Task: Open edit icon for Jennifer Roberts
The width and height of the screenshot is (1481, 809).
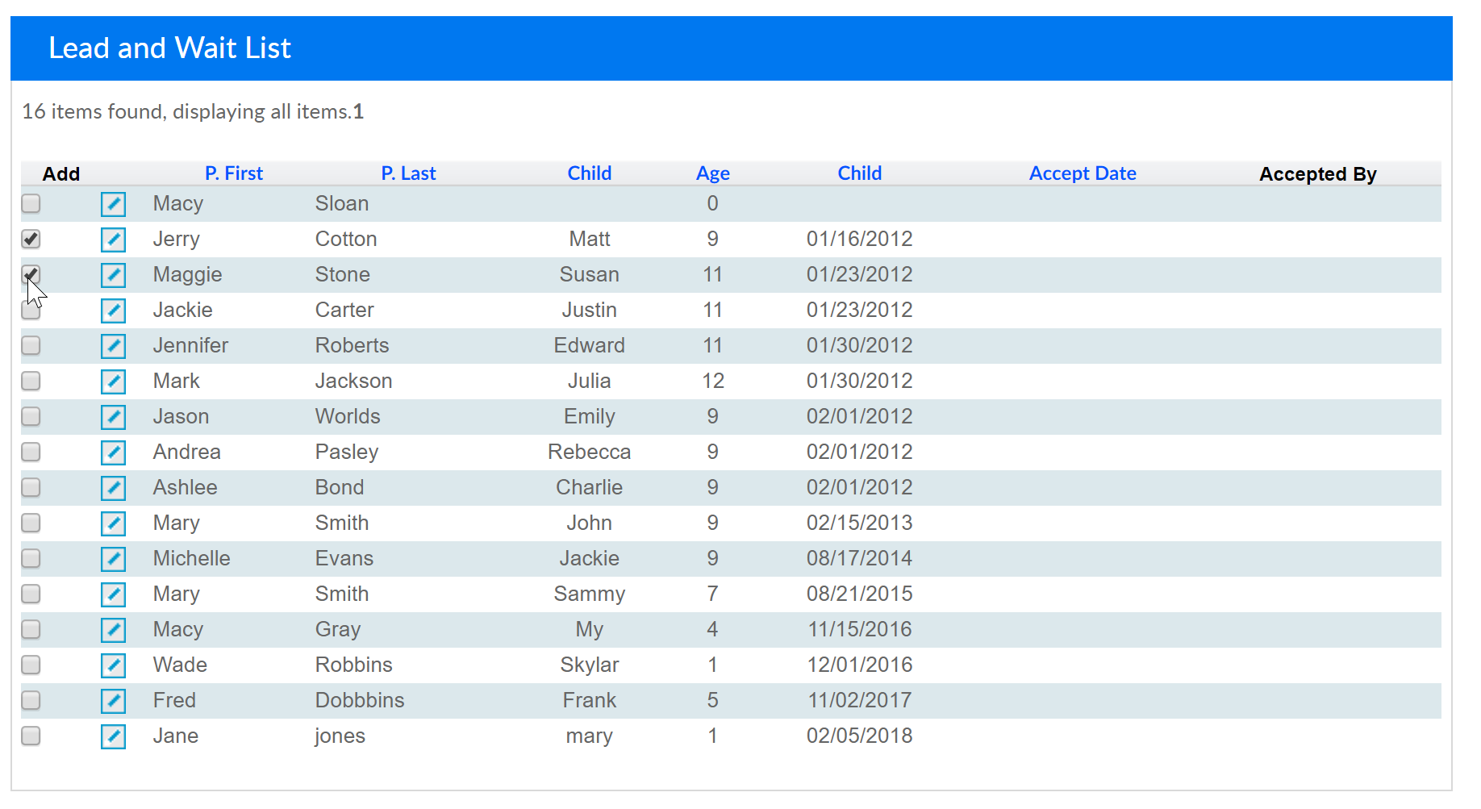Action: [x=113, y=346]
